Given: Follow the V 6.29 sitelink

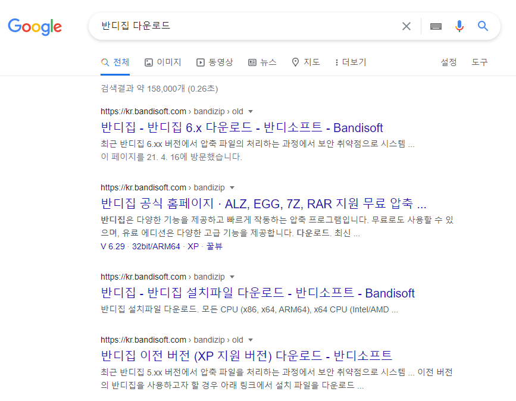Looking at the screenshot, I should (x=112, y=246).
